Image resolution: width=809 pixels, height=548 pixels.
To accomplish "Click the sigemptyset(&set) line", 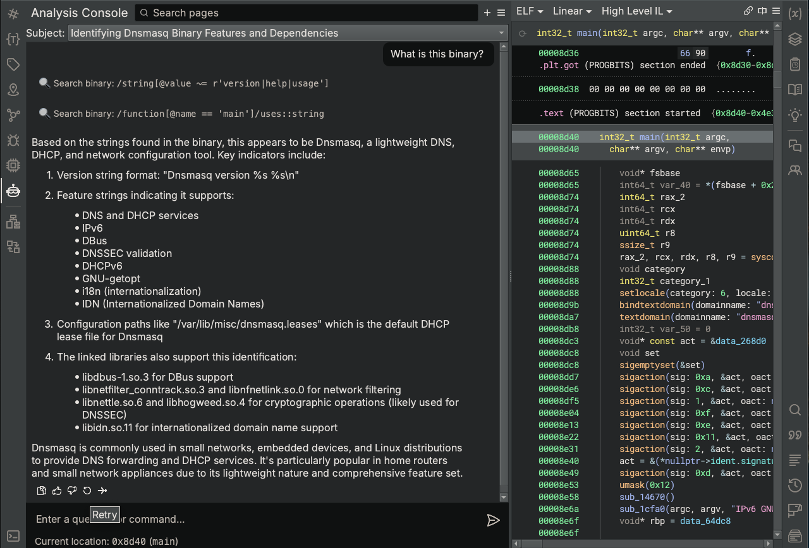I will coord(662,365).
